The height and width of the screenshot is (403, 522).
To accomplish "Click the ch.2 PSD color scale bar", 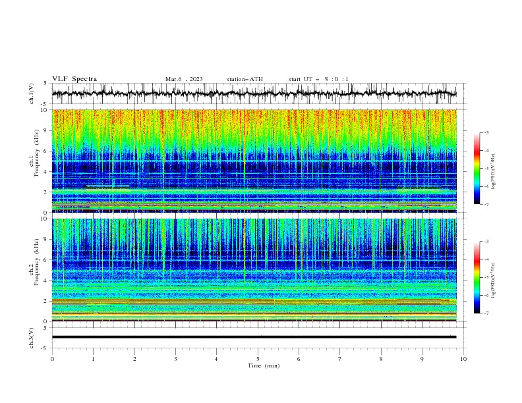I will click(x=477, y=277).
